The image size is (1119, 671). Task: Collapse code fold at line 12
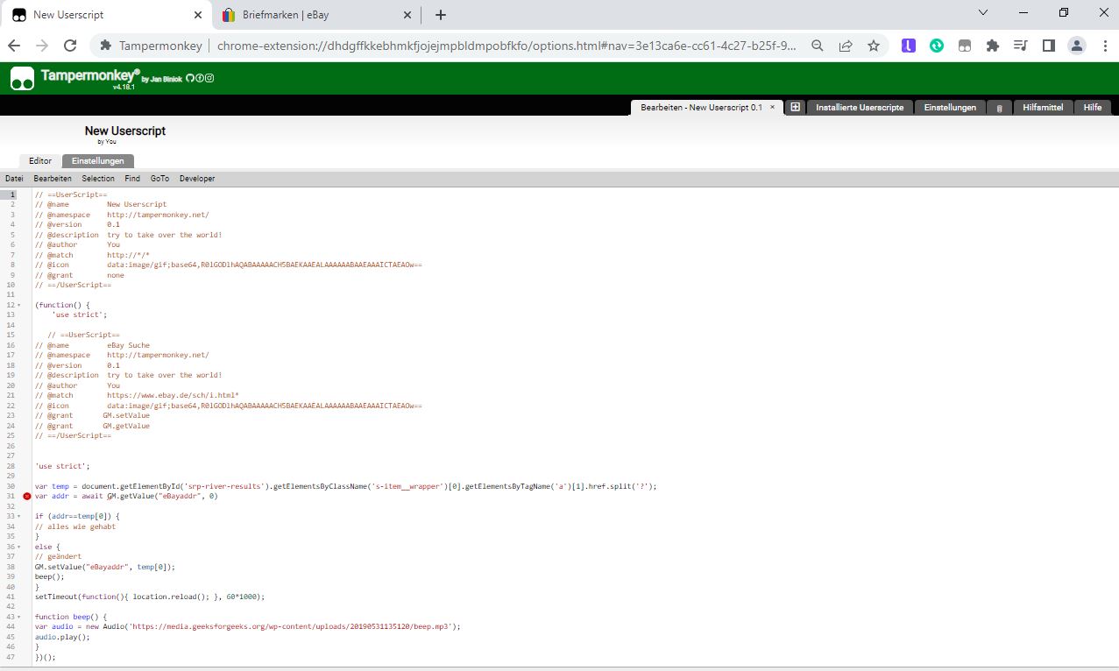[x=20, y=305]
